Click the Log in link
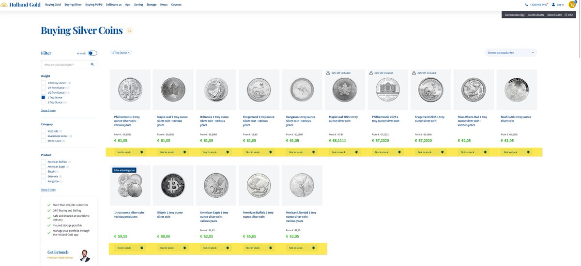The image size is (581, 266). click(561, 4)
